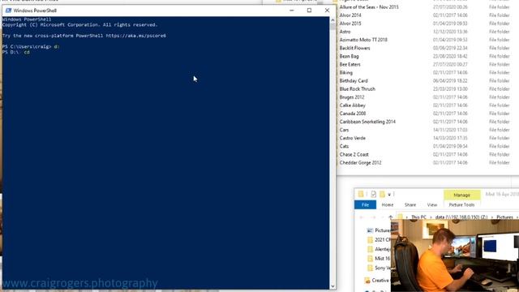Select the Alentejo folder in the tree
Viewport: 519px width, 292px height.
click(383, 249)
